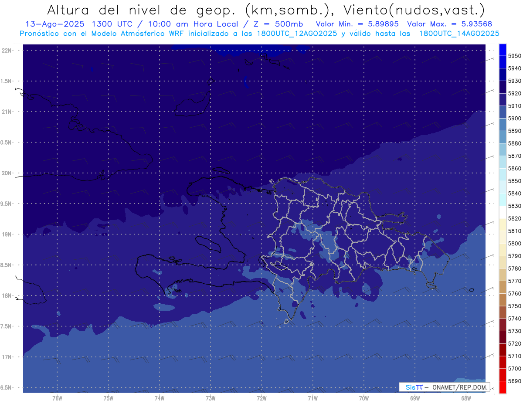Viewport: 523px width, 404px height.
Task: Click the 72W longitude axis label
Action: (x=261, y=398)
